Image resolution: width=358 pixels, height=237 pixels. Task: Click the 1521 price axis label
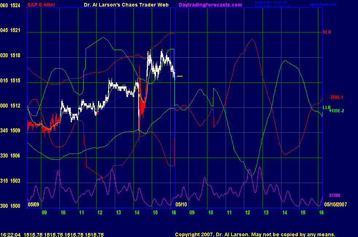point(16,30)
